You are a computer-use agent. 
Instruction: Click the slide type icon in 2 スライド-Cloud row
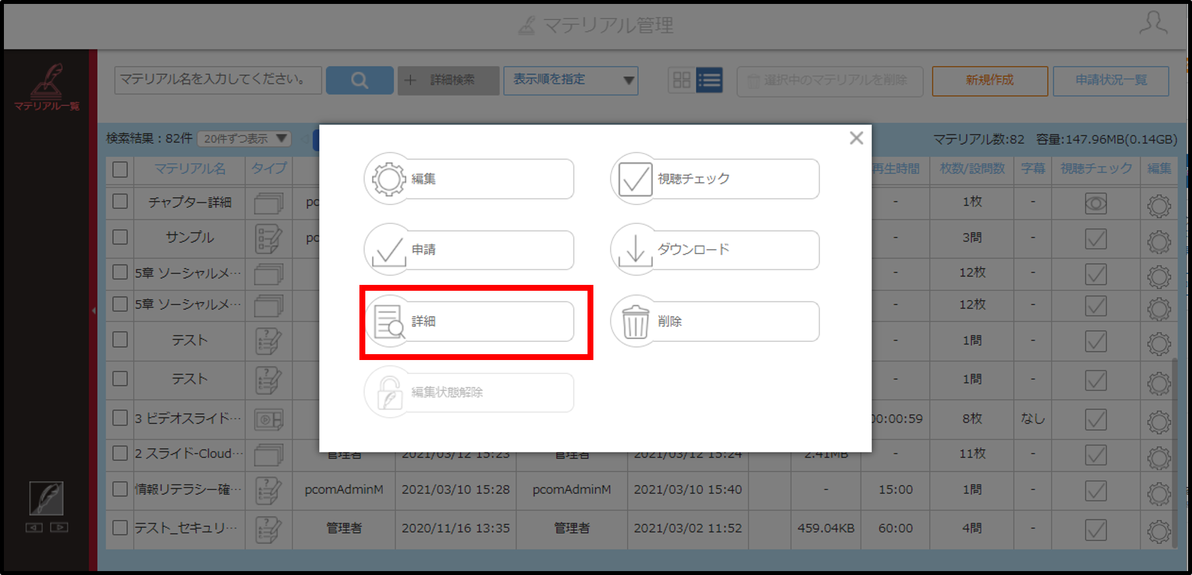[x=269, y=455]
